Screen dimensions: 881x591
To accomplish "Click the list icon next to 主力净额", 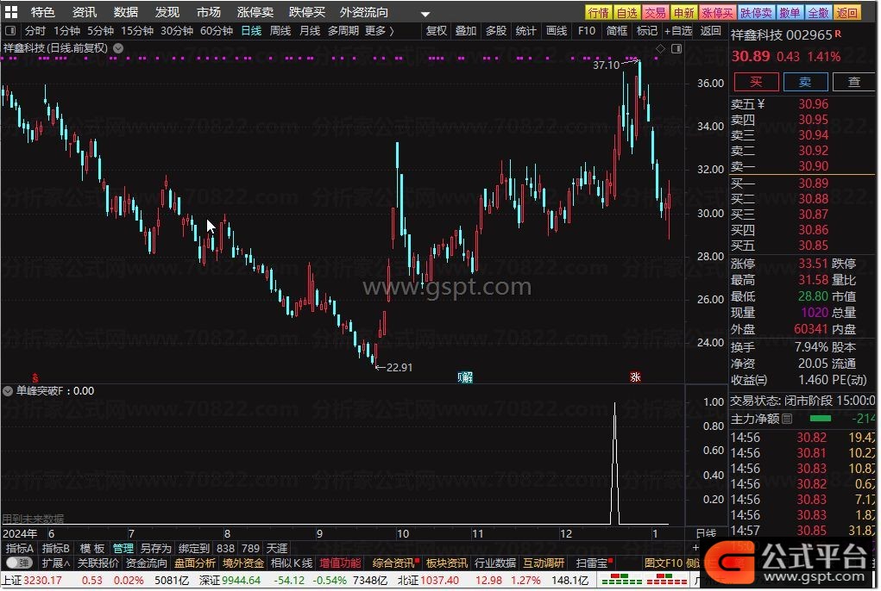I will (x=787, y=419).
